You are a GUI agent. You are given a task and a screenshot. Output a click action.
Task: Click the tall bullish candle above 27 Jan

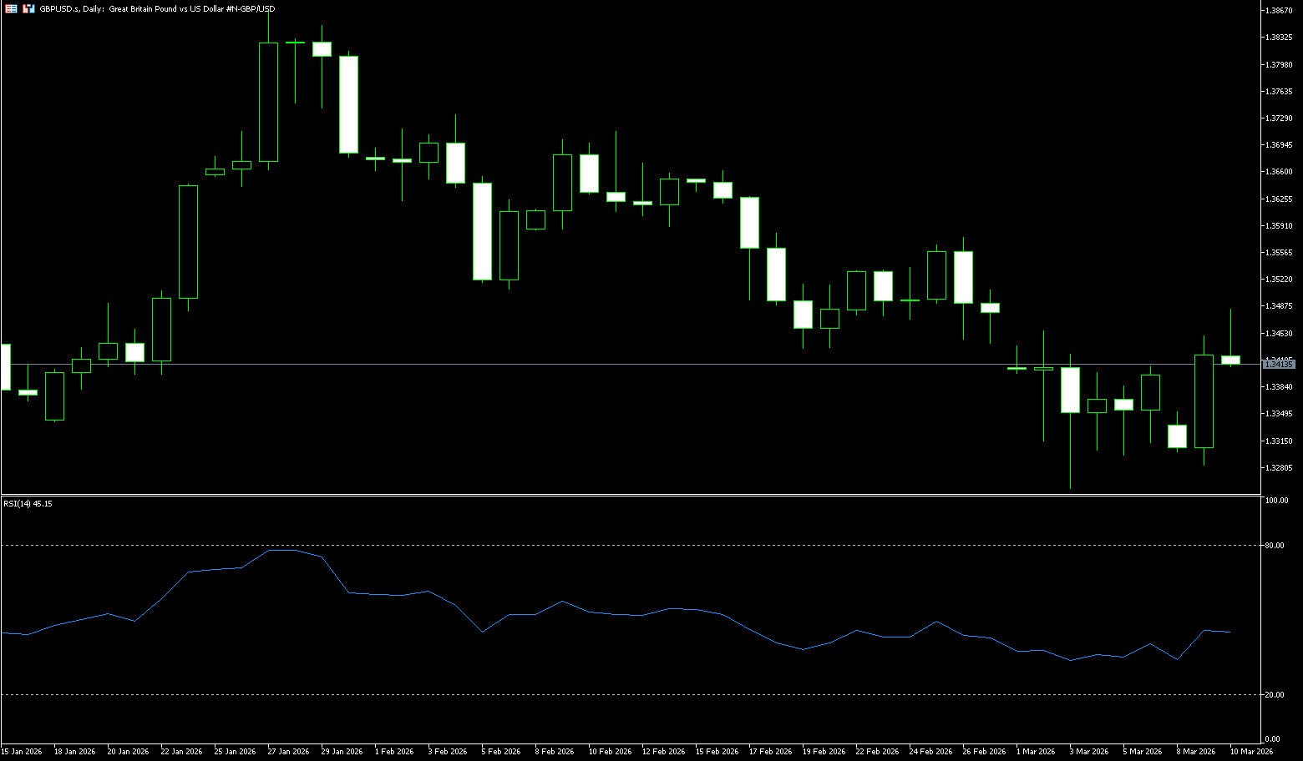click(x=268, y=102)
